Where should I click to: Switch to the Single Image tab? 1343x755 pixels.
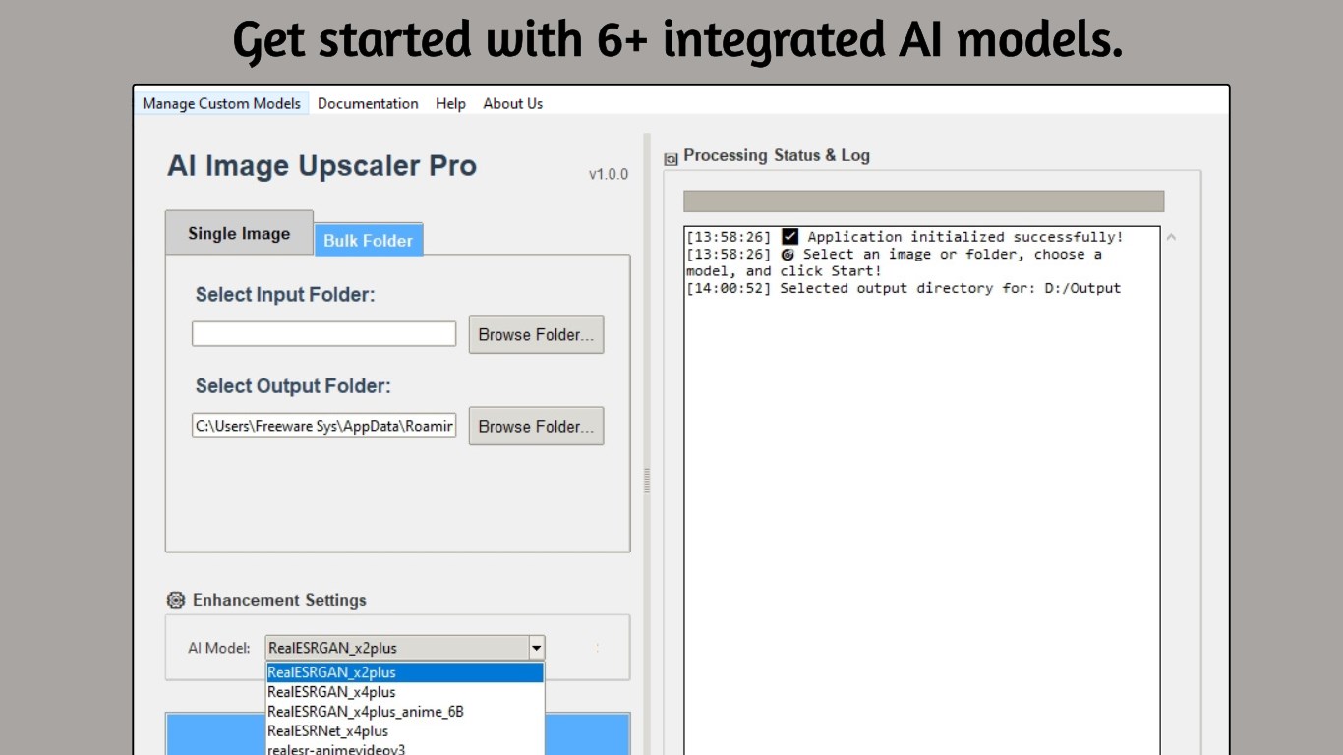tap(238, 233)
